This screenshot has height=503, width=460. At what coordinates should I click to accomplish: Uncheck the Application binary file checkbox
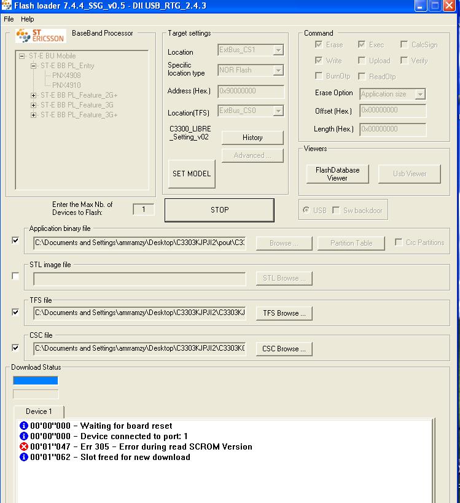[x=15, y=240]
